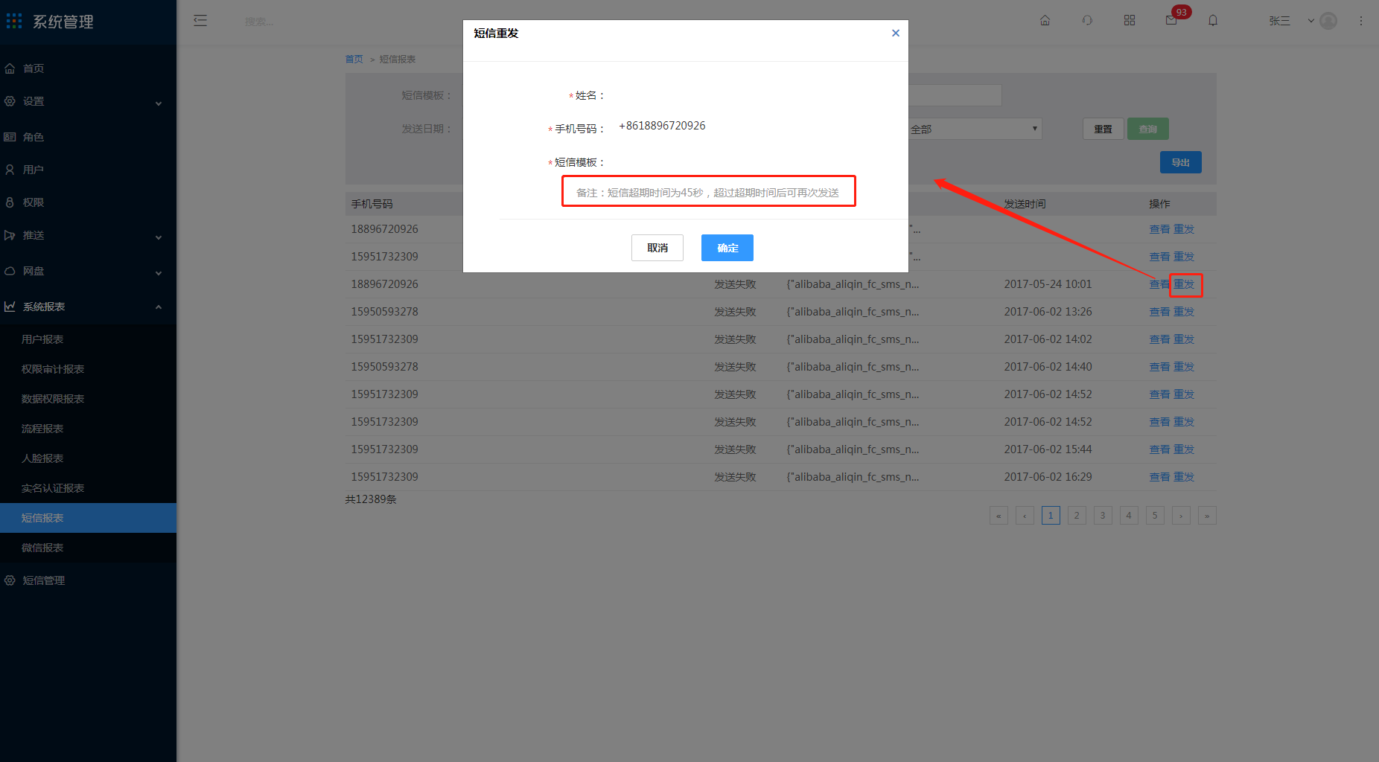Go to previous page with ‹ button
1379x762 pixels.
pos(1025,515)
